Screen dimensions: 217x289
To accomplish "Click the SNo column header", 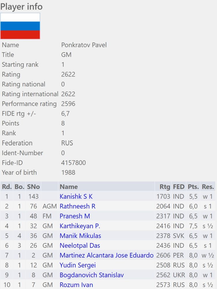I will pyautogui.click(x=33, y=187).
